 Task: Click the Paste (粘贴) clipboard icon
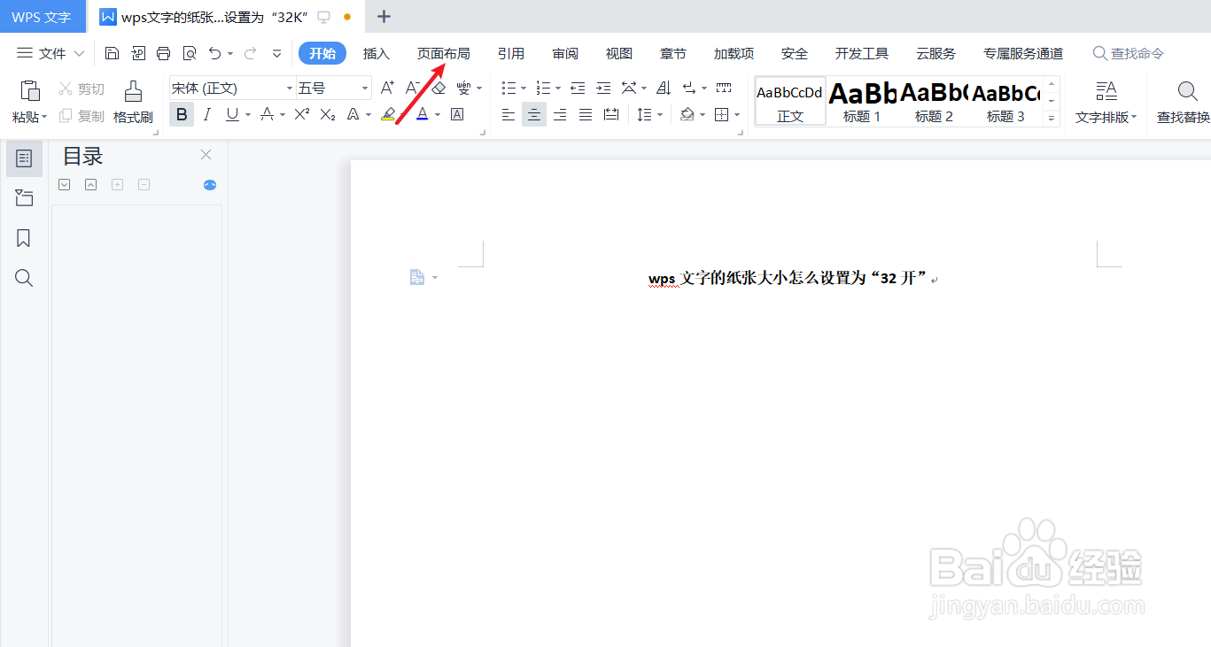click(30, 91)
